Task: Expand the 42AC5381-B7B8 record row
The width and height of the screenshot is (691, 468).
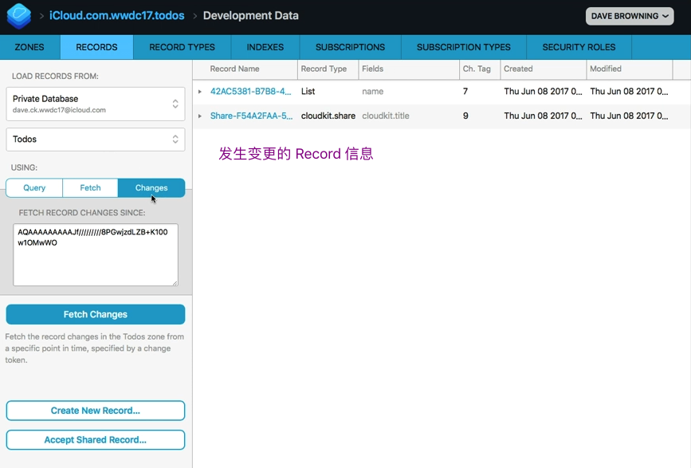Action: tap(200, 92)
